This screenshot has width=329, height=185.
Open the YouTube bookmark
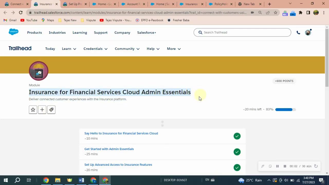click(29, 20)
